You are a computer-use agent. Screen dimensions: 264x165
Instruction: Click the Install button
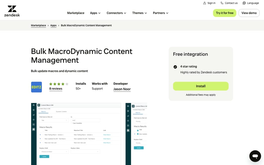tap(201, 86)
